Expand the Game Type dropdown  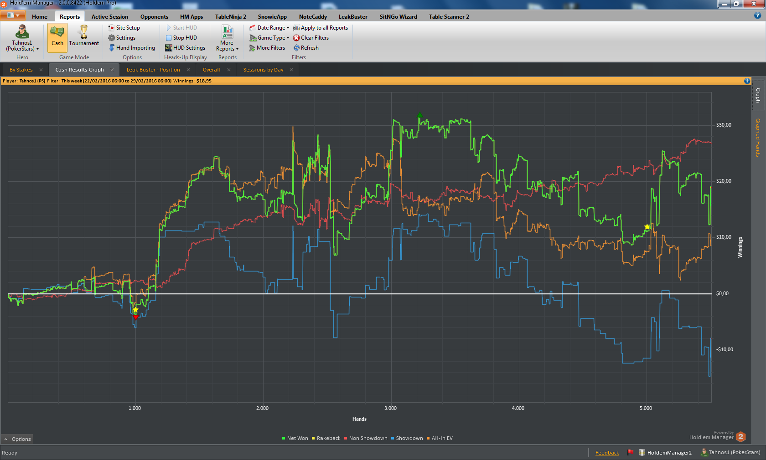click(x=269, y=38)
